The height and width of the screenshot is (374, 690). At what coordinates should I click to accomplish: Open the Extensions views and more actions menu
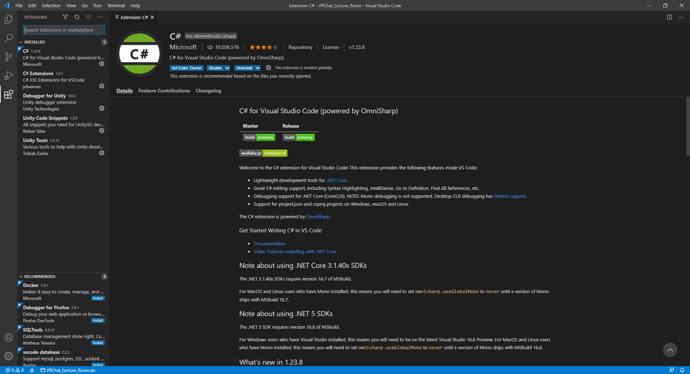[x=100, y=17]
